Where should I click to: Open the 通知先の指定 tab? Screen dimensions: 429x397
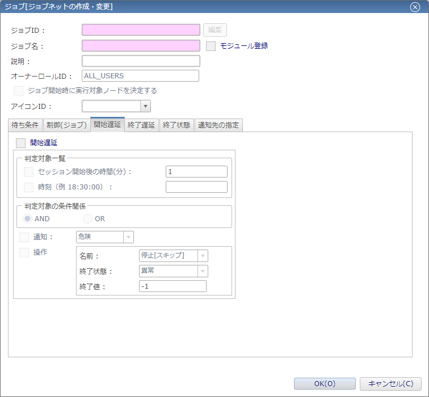click(x=218, y=125)
